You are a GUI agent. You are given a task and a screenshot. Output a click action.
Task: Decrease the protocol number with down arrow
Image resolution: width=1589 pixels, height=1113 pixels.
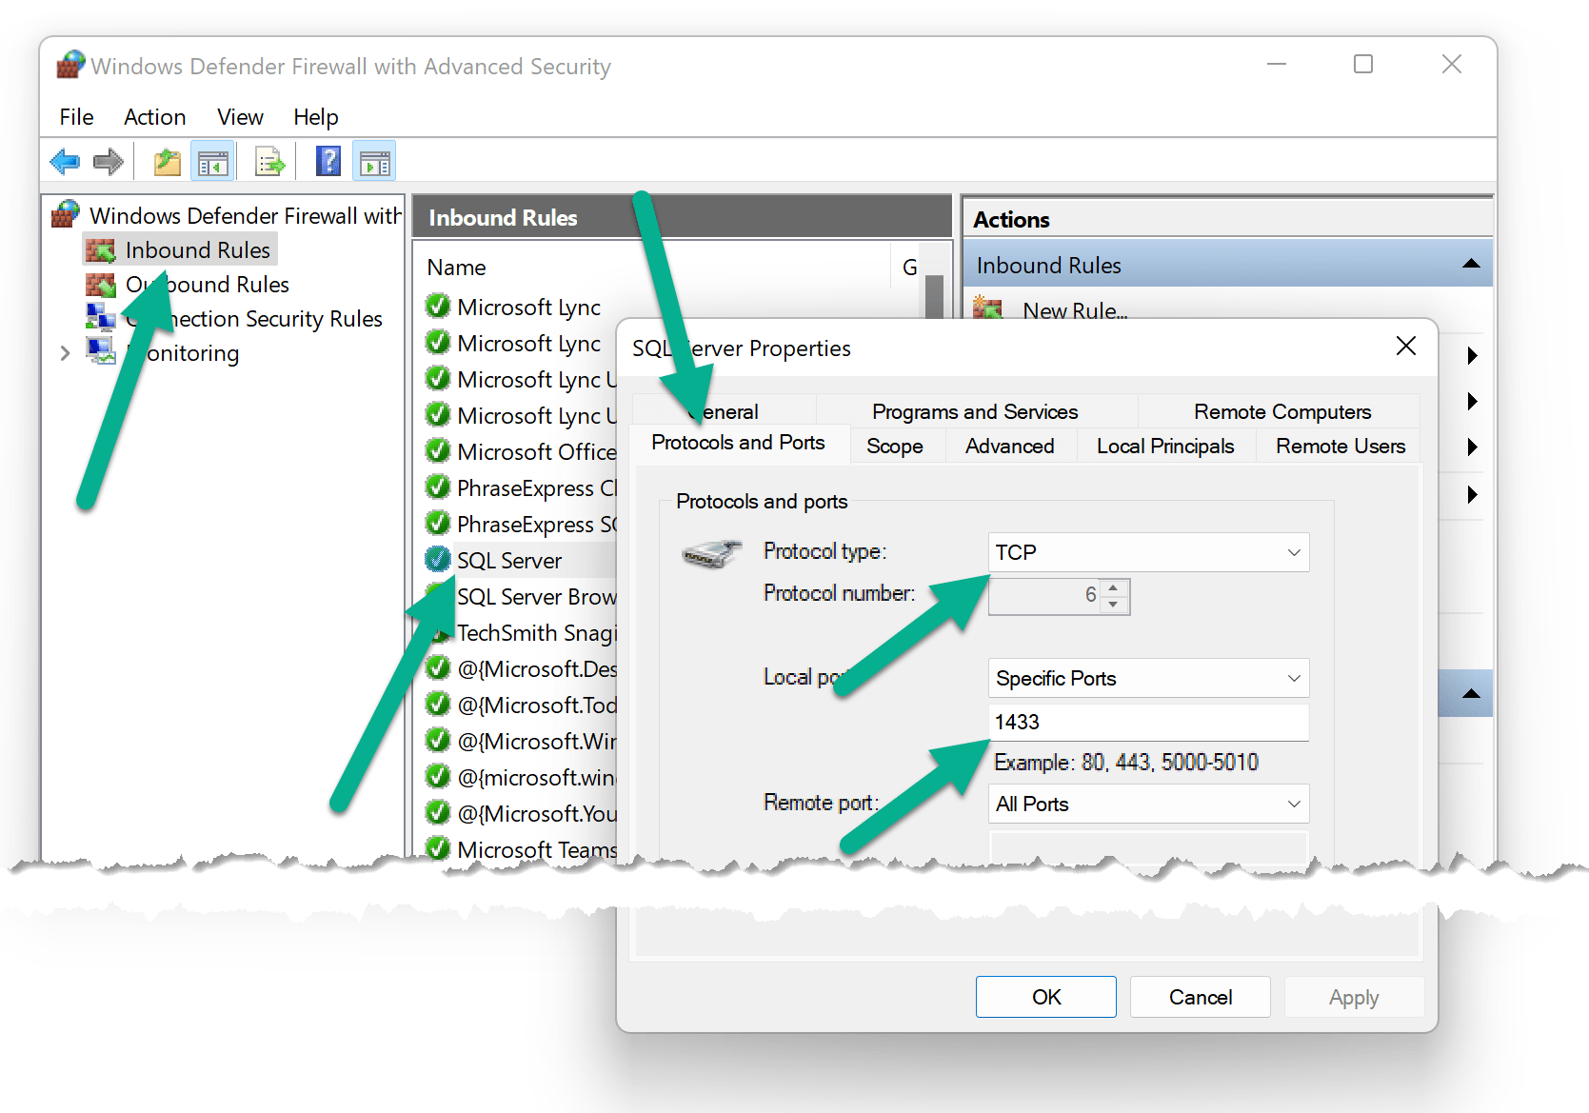click(x=1114, y=605)
